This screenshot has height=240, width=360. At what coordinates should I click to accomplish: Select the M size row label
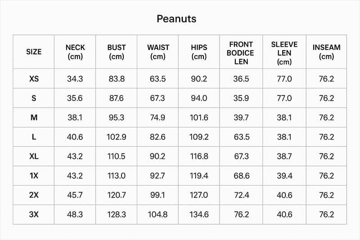[x=34, y=118]
